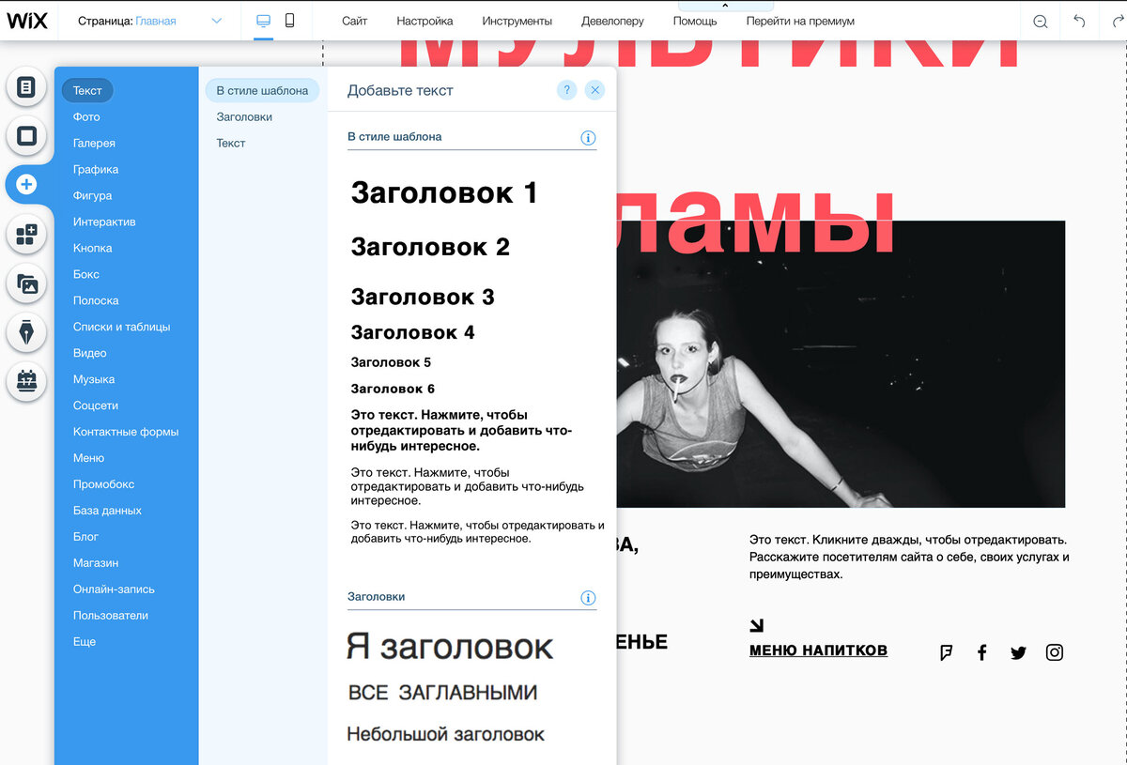Viewport: 1127px width, 765px height.
Task: Click the Twitter social icon
Action: click(x=1018, y=652)
